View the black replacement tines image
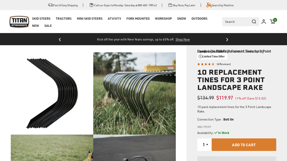Screen dimensions: 287x161 [52, 93]
